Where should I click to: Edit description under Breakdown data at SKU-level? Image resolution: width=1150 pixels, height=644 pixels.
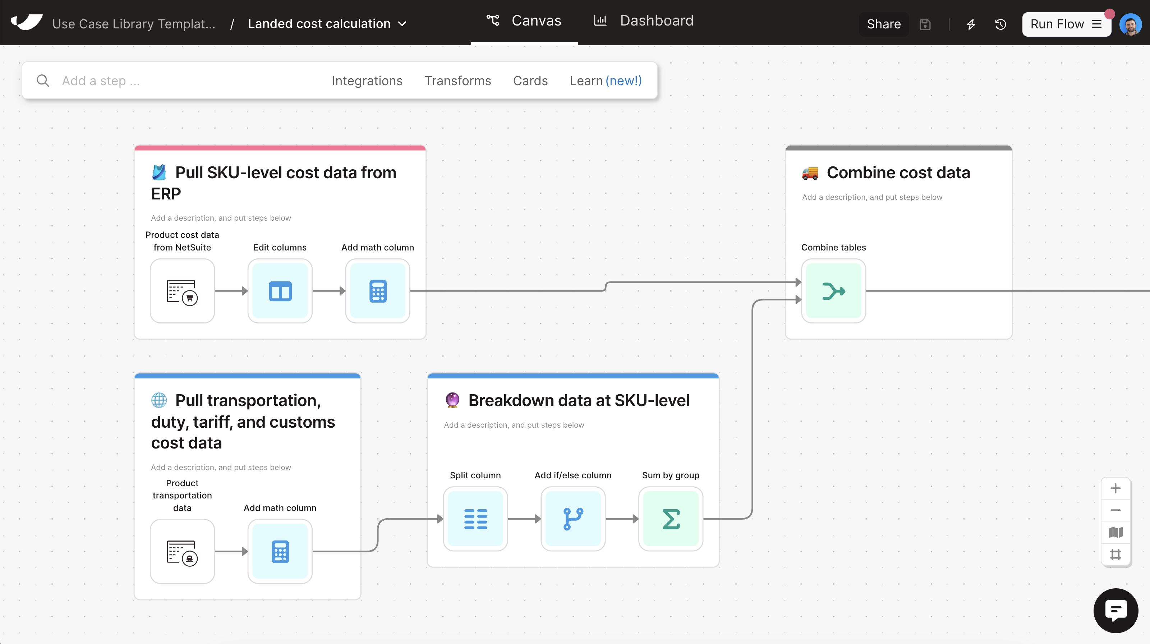514,425
